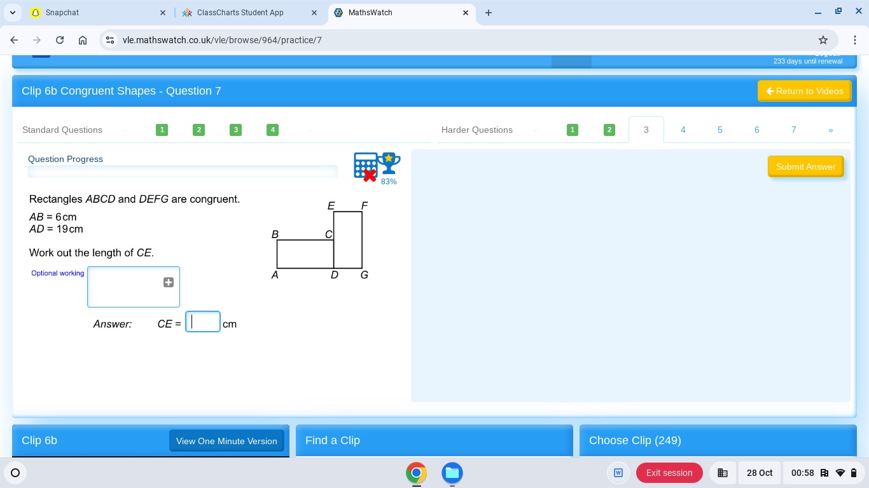
Task: Open the ChromeOS launcher
Action: [x=15, y=473]
